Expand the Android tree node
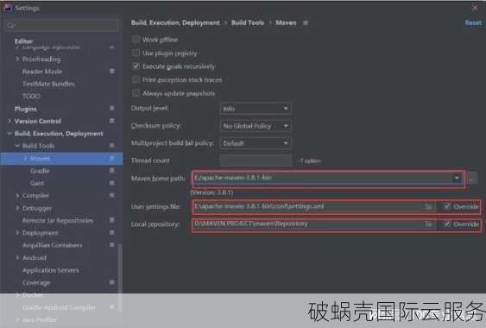The height and width of the screenshot is (328, 486). pos(17,257)
